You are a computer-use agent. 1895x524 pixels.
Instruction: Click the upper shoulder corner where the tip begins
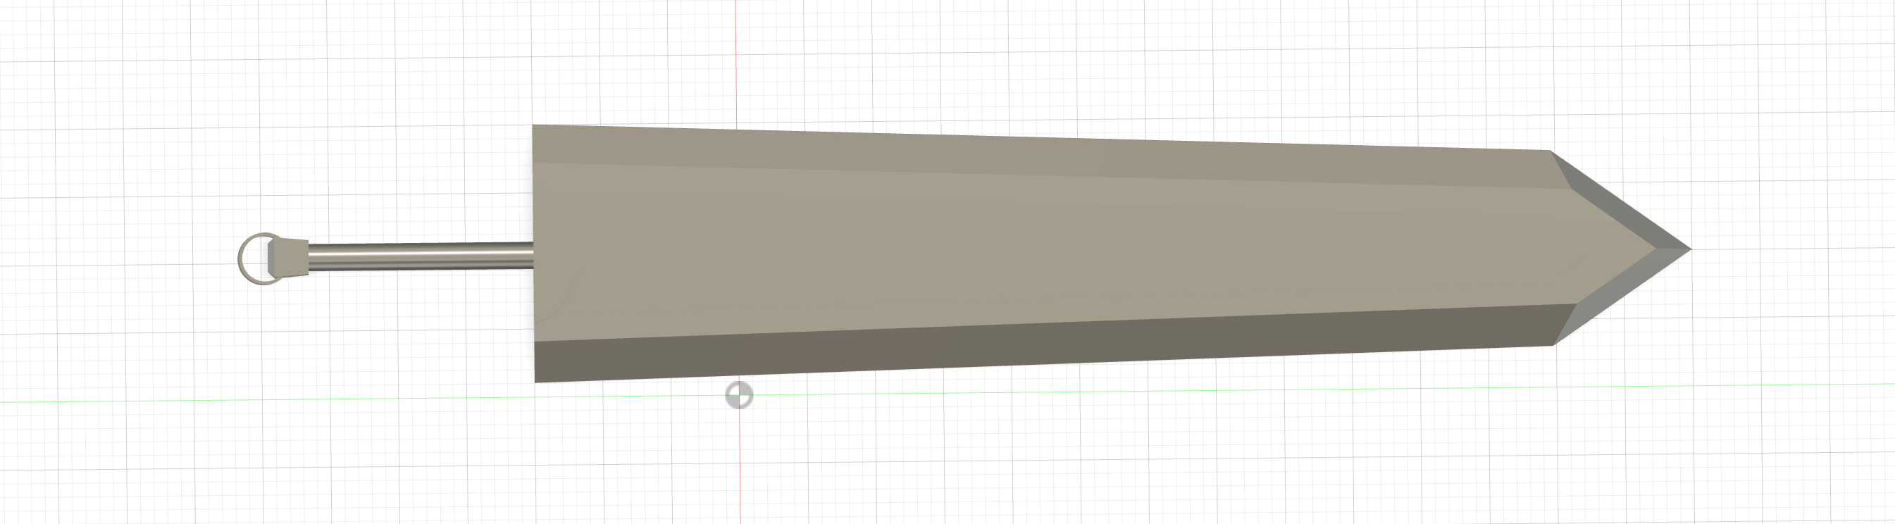[x=1551, y=151]
